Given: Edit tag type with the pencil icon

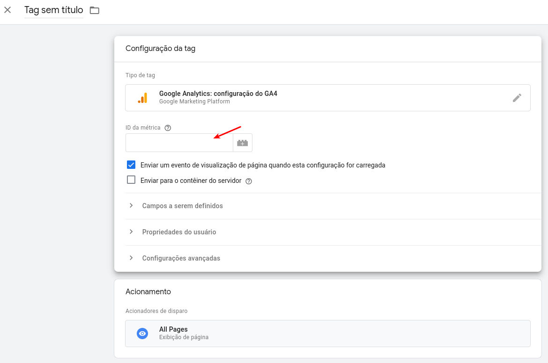Looking at the screenshot, I should 517,98.
